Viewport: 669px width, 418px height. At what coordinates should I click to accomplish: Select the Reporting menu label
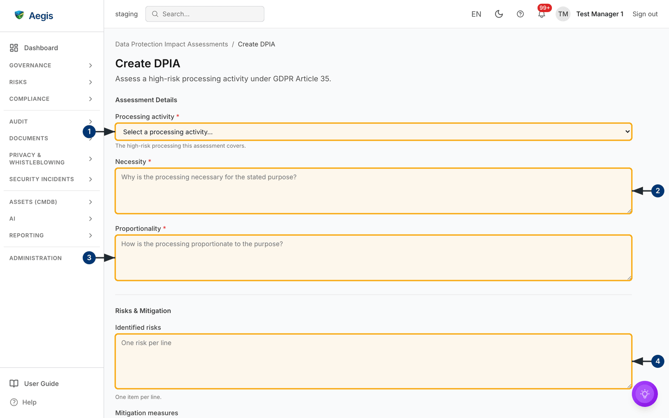[26, 235]
